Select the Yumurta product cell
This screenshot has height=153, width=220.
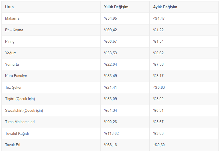[12, 65]
